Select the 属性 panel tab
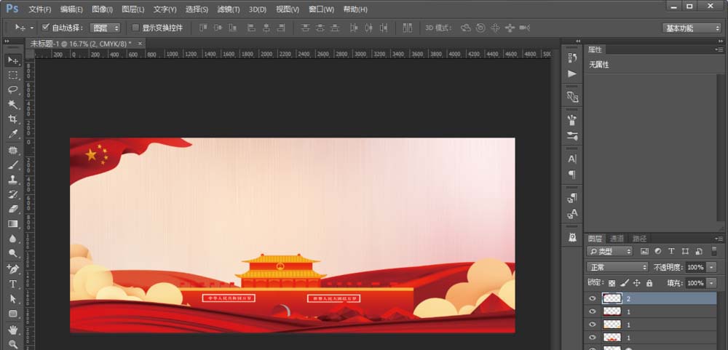 [x=595, y=49]
